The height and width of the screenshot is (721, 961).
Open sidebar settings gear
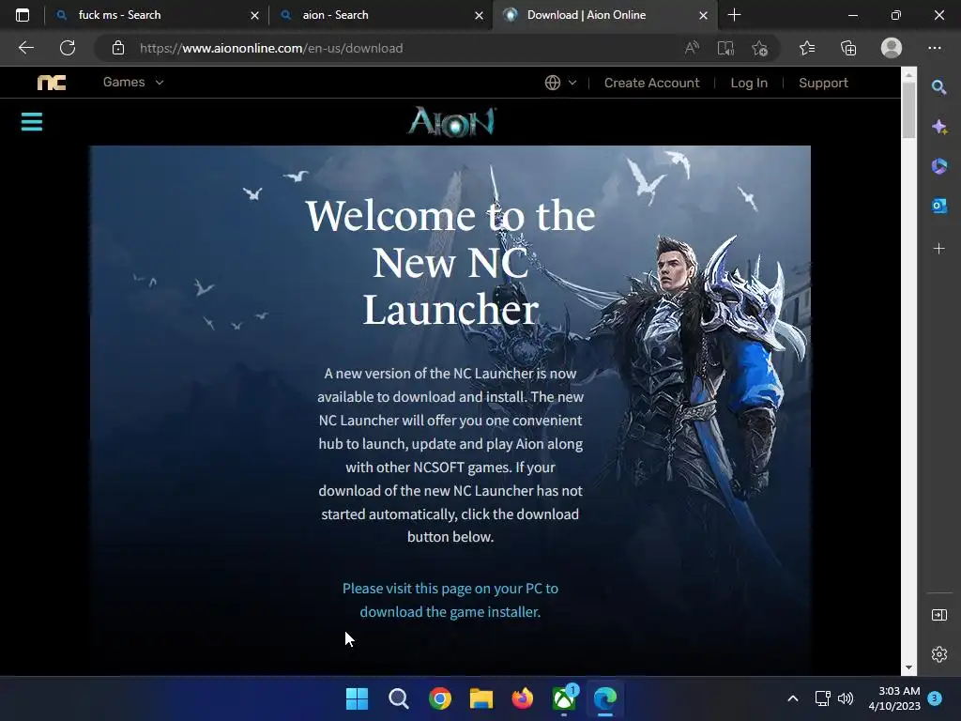pyautogui.click(x=938, y=654)
